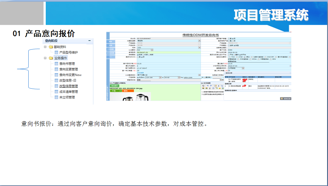Check the LFGB food hygiene checkbox
The width and height of the screenshot is (328, 186).
coord(237,57)
